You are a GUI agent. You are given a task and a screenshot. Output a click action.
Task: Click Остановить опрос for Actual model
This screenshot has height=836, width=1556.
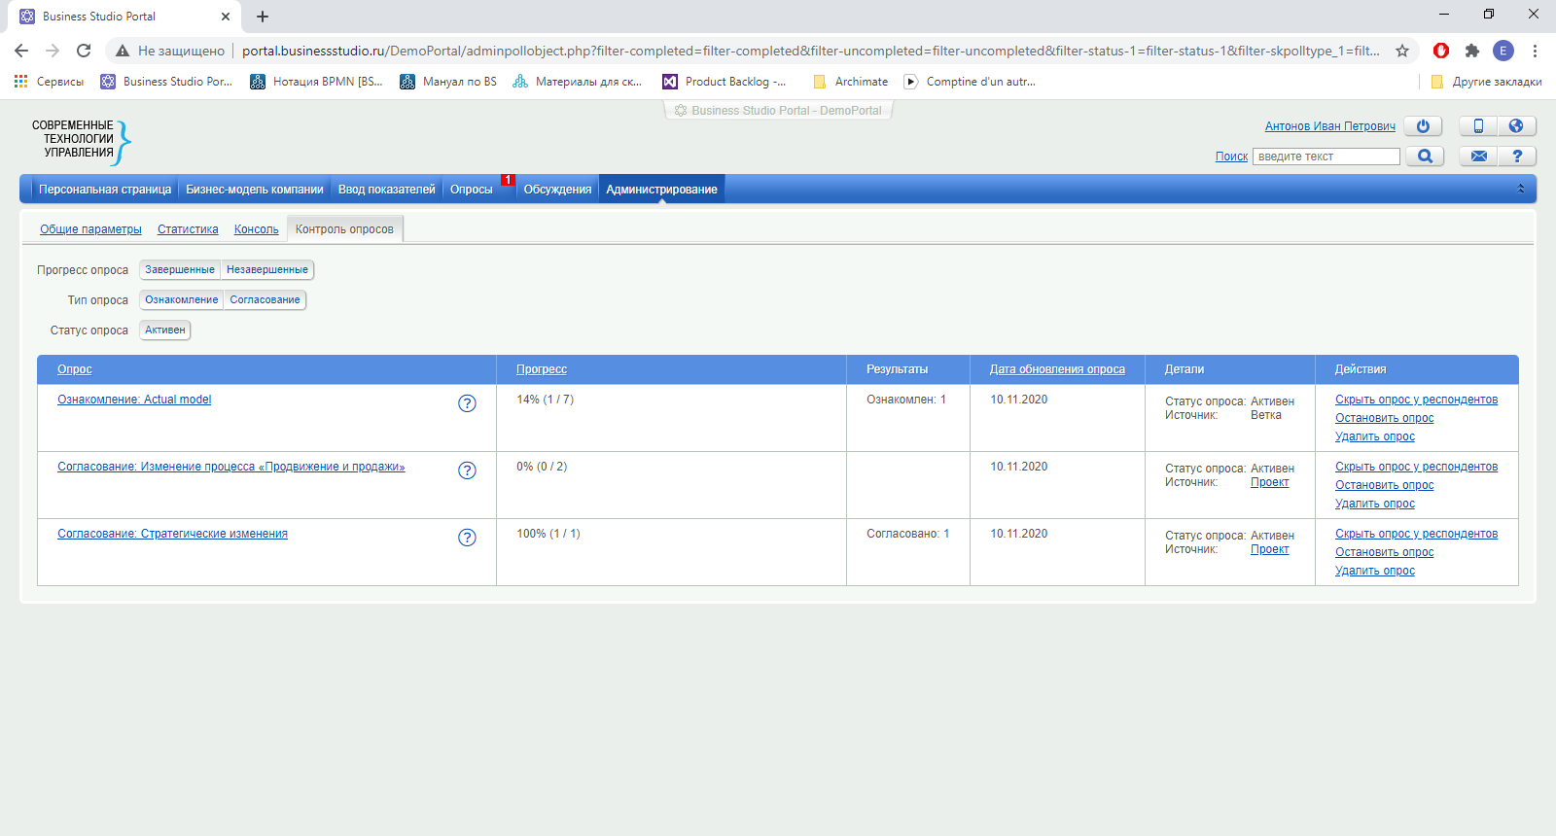click(1384, 418)
